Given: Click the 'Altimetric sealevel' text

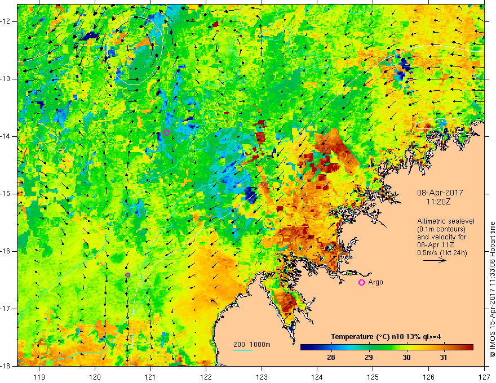Looking at the screenshot, I should click(446, 221).
